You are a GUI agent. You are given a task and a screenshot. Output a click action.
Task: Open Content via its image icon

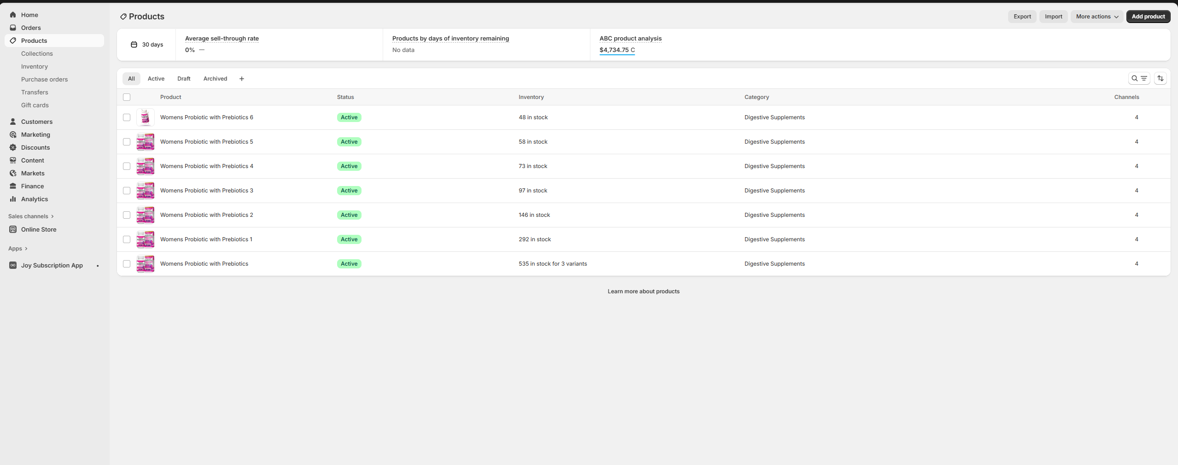pyautogui.click(x=13, y=160)
